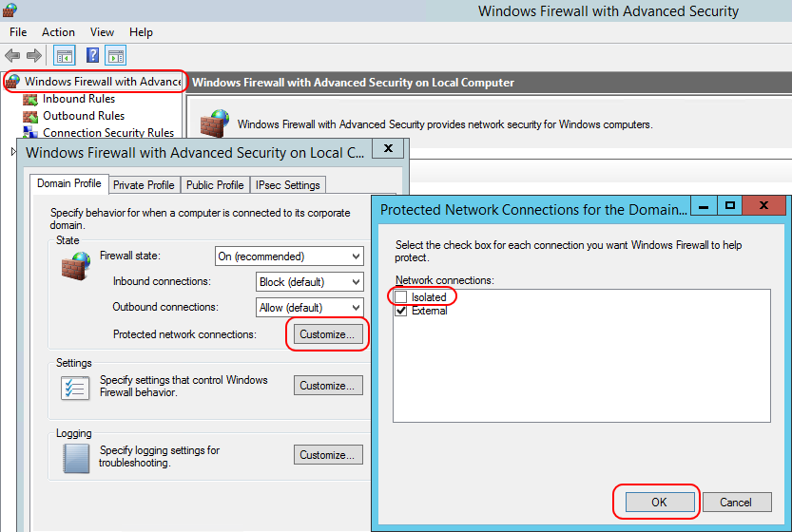792x532 pixels.
Task: Open the Outbound connections dropdown
Action: [310, 308]
